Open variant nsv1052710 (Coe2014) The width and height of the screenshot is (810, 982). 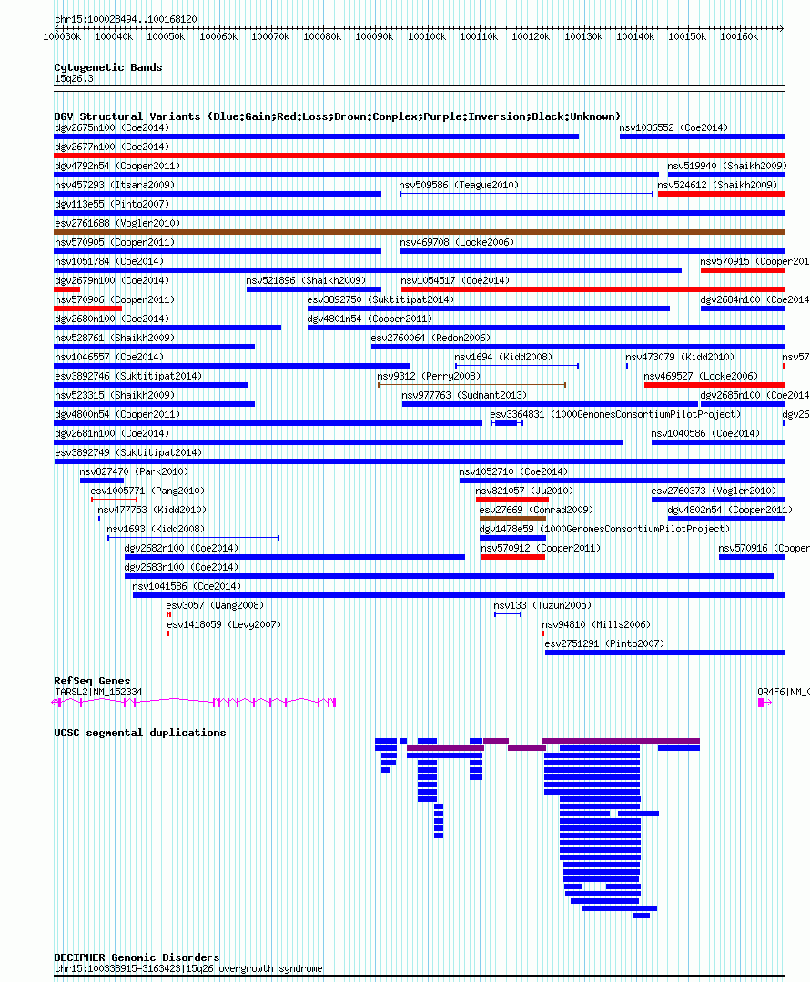(513, 471)
